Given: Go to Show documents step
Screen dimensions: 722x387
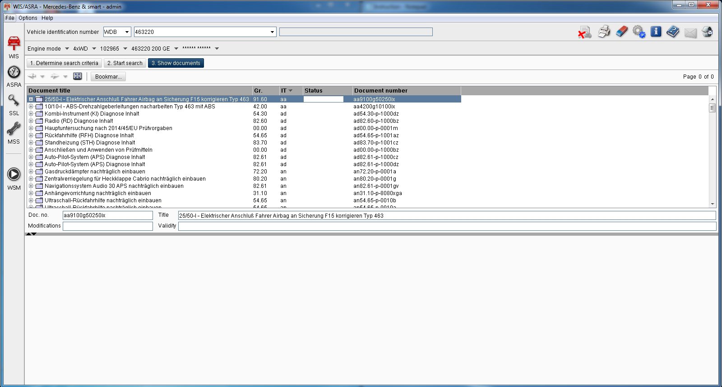Looking at the screenshot, I should tap(176, 63).
